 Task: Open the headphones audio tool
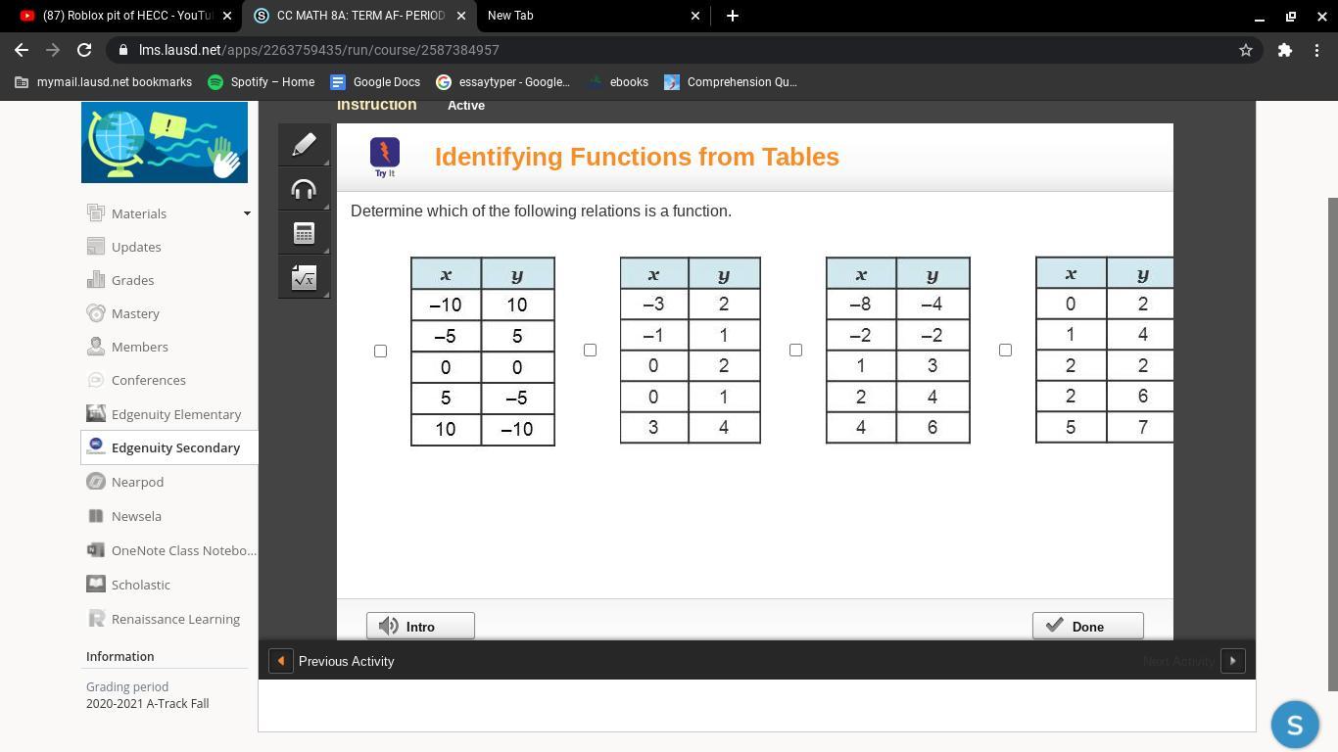coord(304,189)
